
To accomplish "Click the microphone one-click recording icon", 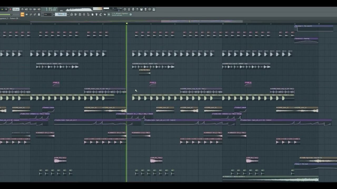I will click(133, 9).
